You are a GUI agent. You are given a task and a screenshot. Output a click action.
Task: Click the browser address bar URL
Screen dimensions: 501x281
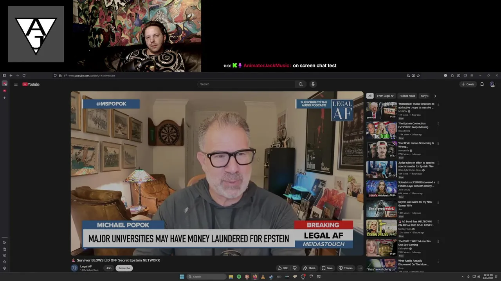[92, 76]
